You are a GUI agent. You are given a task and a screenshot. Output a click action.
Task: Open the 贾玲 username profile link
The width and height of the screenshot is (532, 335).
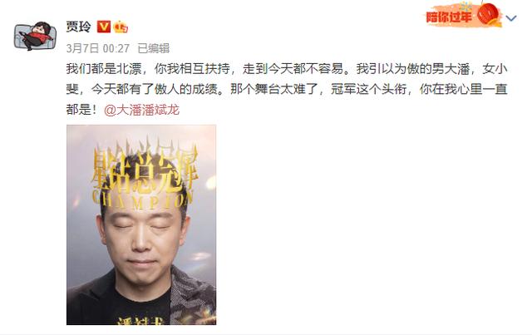point(79,27)
